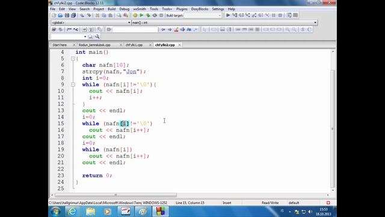Open the main() : int function dropdown
Viewport: 385px width, 217px height.
[224, 23]
